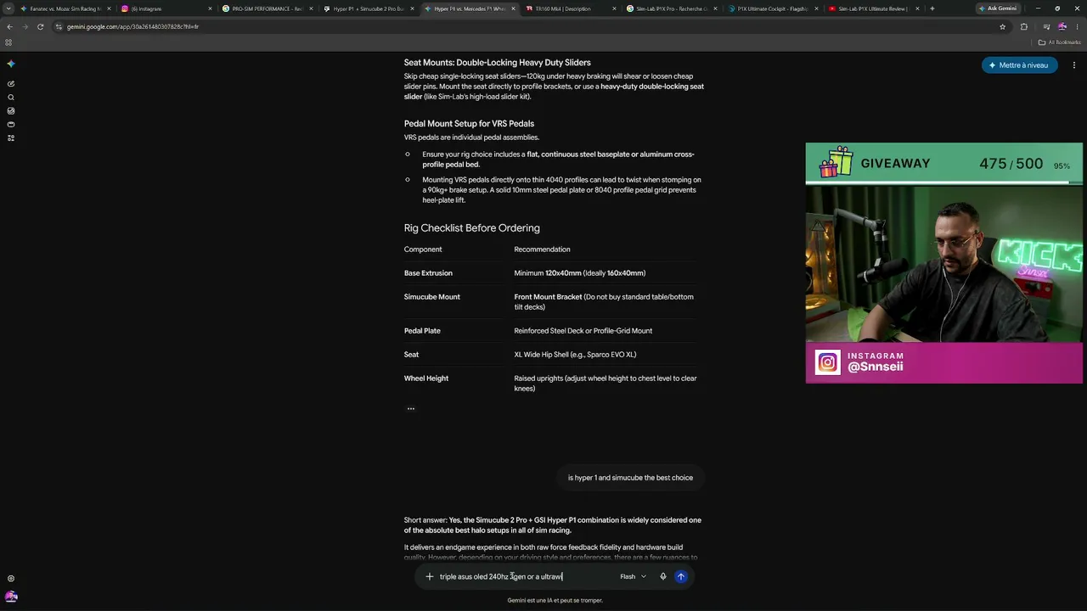Image resolution: width=1087 pixels, height=611 pixels.
Task: Click the webcam video overlay
Action: (943, 263)
